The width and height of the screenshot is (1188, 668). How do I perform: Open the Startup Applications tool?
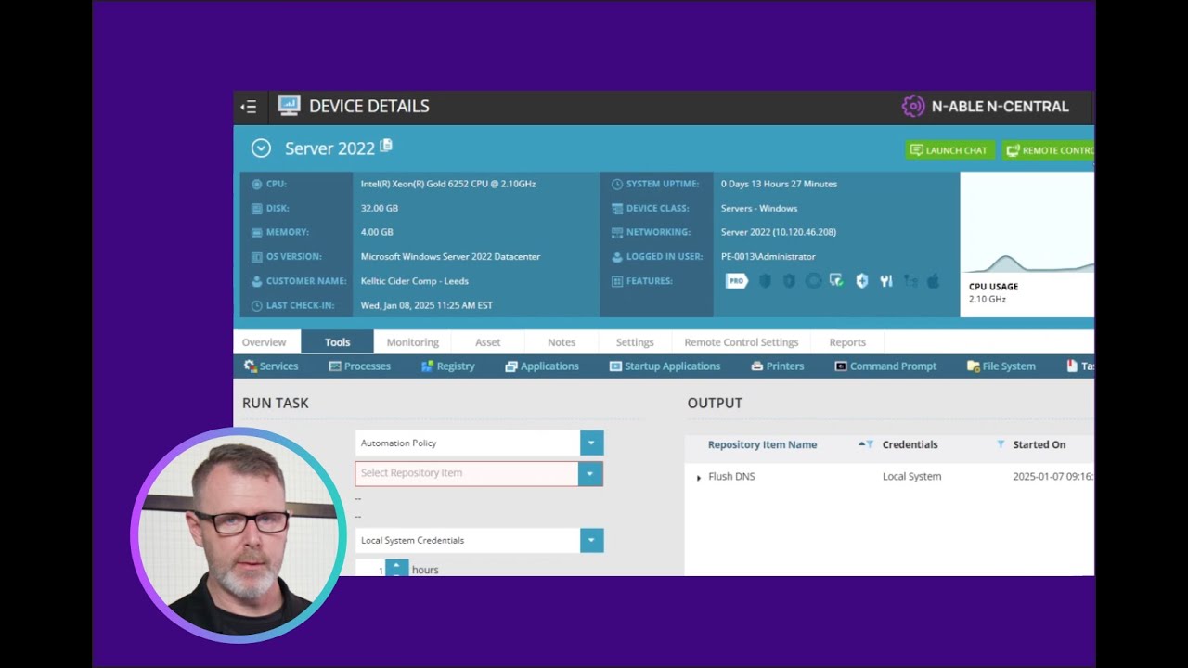[665, 366]
